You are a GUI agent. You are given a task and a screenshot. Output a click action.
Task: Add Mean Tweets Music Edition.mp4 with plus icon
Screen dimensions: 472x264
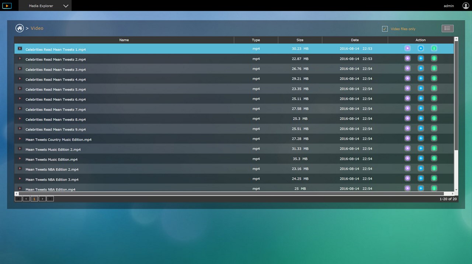click(x=421, y=158)
